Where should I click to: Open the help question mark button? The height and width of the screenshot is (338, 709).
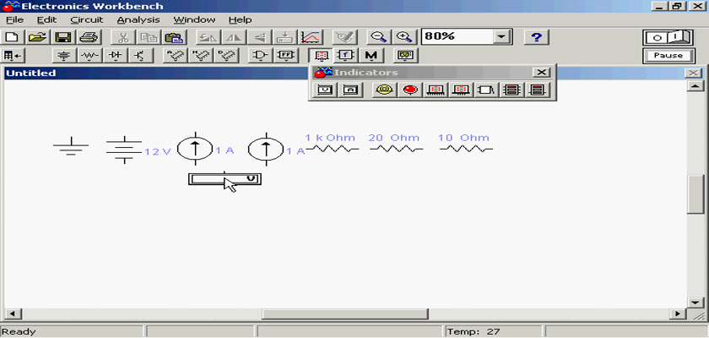click(x=536, y=37)
